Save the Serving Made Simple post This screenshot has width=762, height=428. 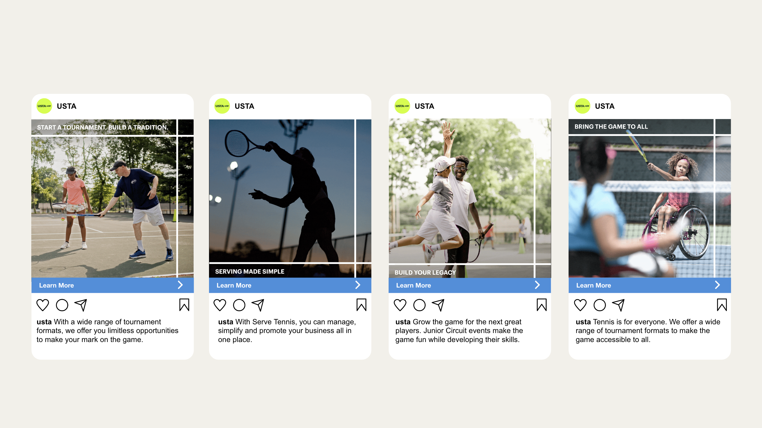[x=361, y=305]
